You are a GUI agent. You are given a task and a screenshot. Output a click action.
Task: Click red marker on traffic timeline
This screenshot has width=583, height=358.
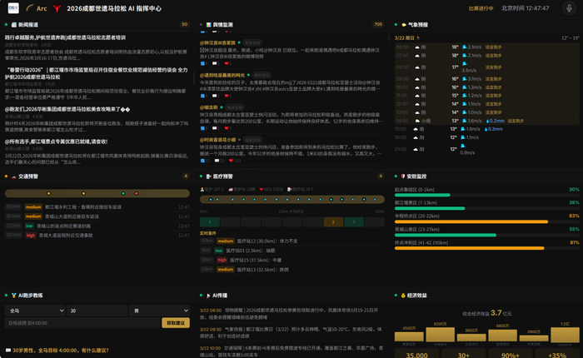click(x=137, y=193)
